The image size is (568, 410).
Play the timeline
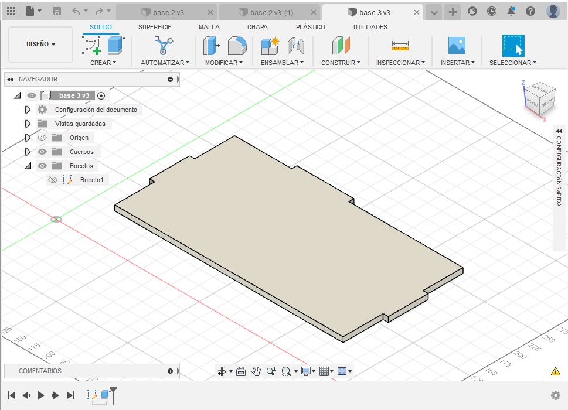coord(40,395)
